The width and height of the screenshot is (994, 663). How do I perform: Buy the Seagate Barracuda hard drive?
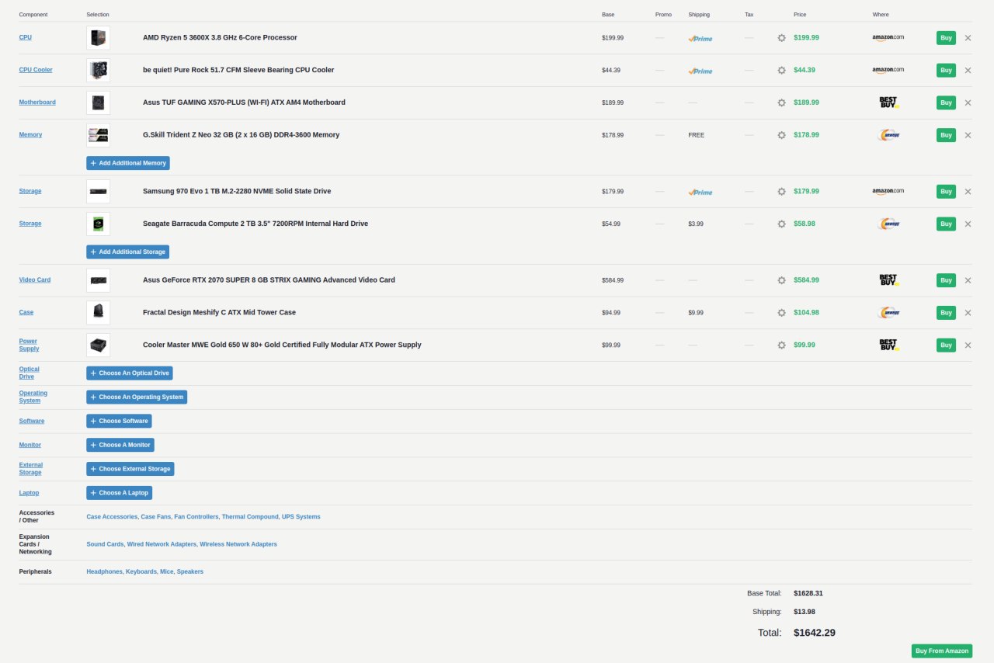click(946, 224)
